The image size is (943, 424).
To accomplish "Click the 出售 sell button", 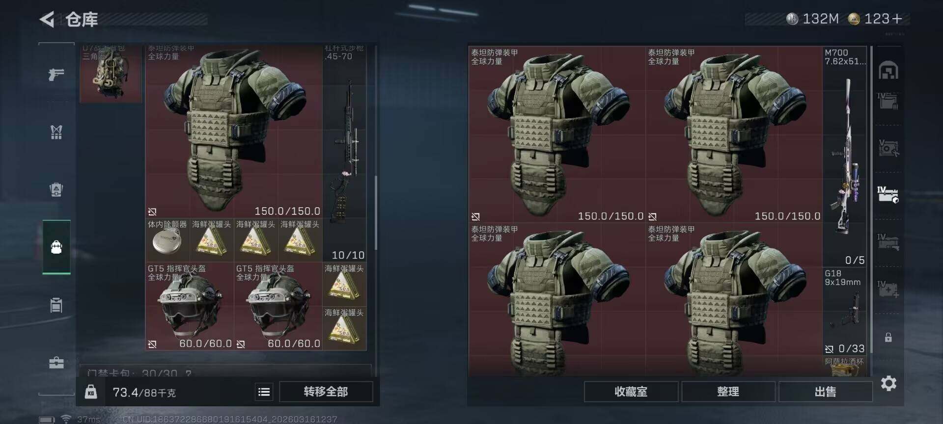I will tap(825, 392).
